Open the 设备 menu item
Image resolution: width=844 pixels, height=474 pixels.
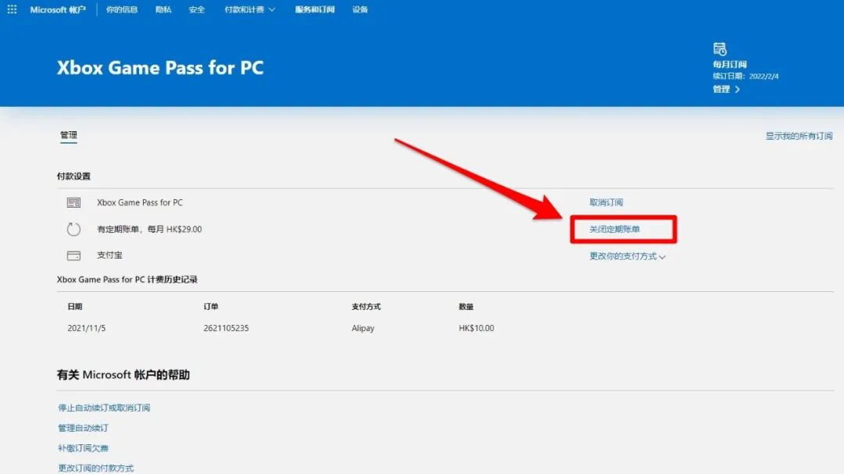[360, 9]
